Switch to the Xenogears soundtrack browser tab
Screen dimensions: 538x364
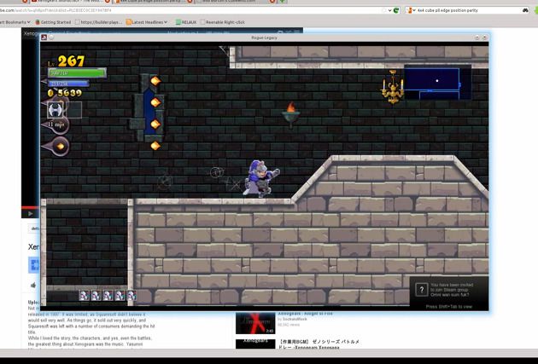(68, 1)
